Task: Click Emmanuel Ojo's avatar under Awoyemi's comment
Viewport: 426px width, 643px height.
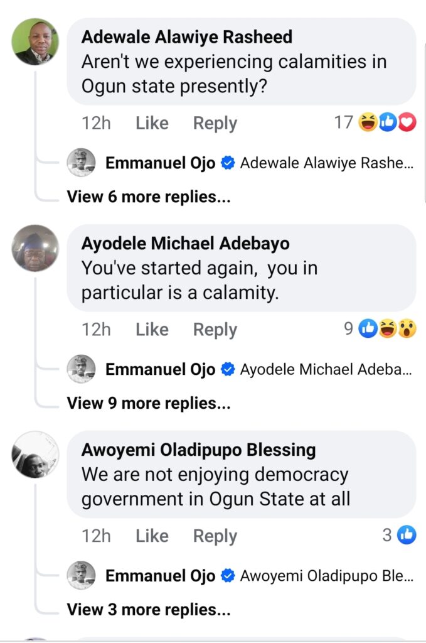Action: pos(82,576)
